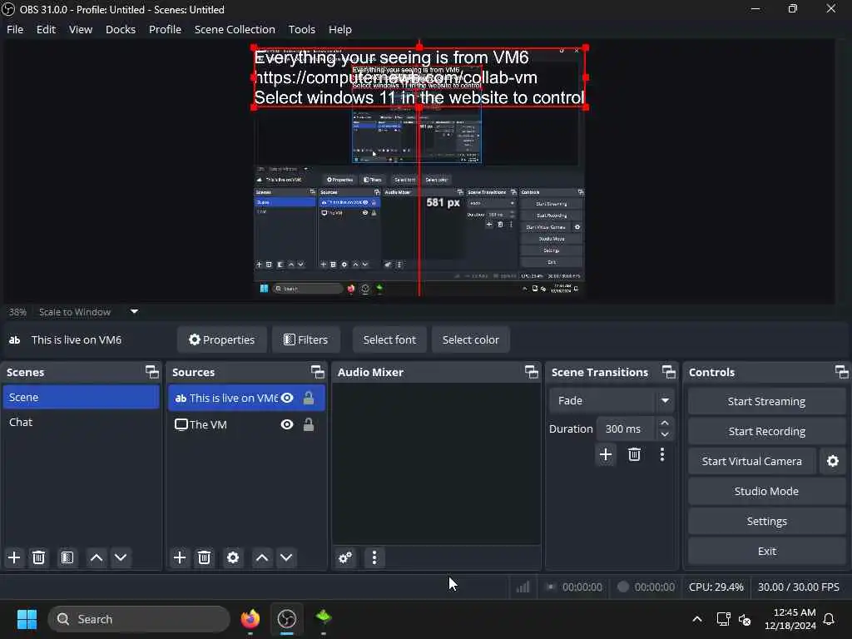Add a new source with plus icon
This screenshot has width=852, height=639.
pyautogui.click(x=180, y=557)
